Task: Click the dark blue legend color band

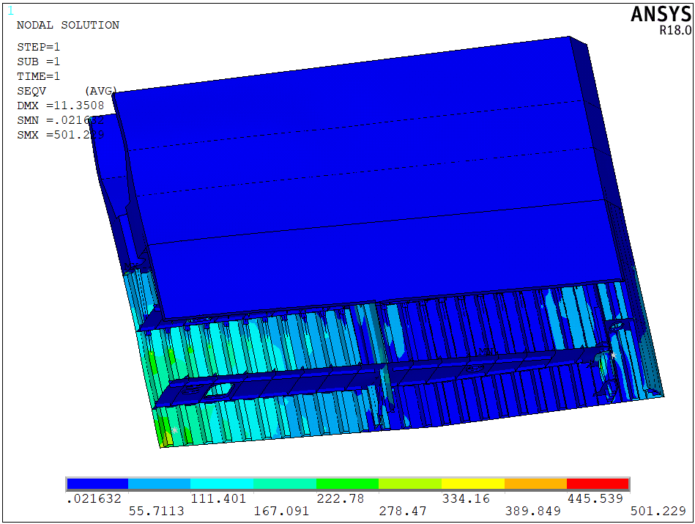Action: point(97,484)
